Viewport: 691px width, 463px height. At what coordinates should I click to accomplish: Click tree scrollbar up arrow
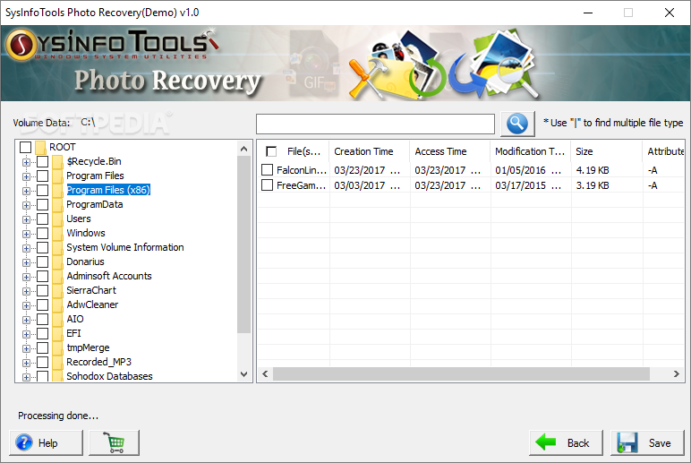click(243, 149)
